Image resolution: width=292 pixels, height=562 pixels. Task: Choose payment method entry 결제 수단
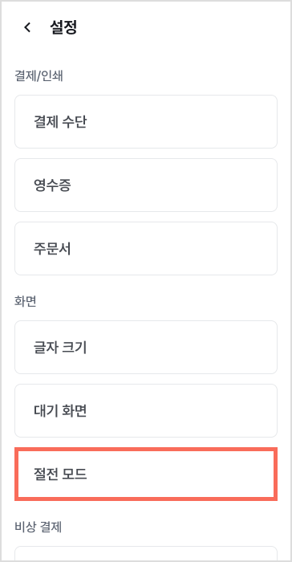tap(146, 121)
